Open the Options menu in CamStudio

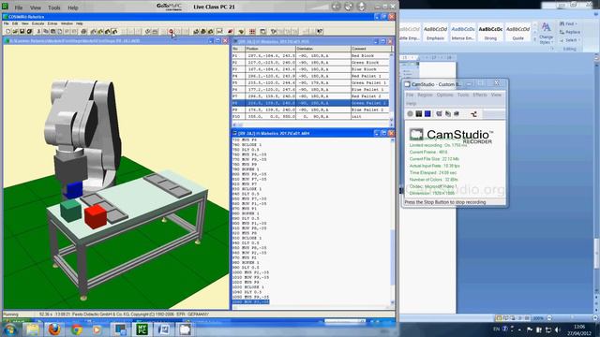(444, 95)
